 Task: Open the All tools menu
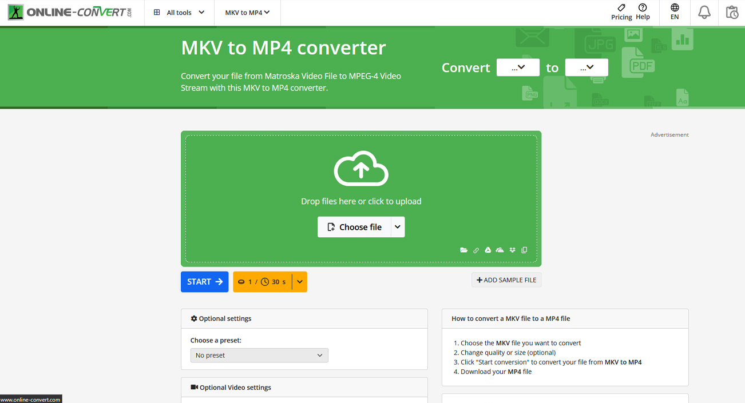click(179, 13)
